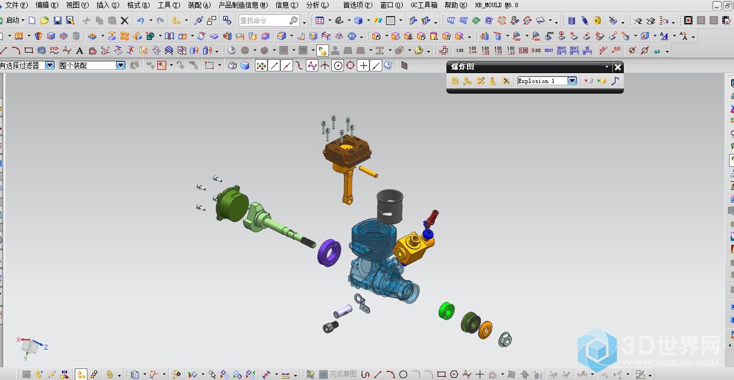This screenshot has width=734, height=380.
Task: Click the circle tool in bottom sketch toolbar
Action: click(x=403, y=374)
